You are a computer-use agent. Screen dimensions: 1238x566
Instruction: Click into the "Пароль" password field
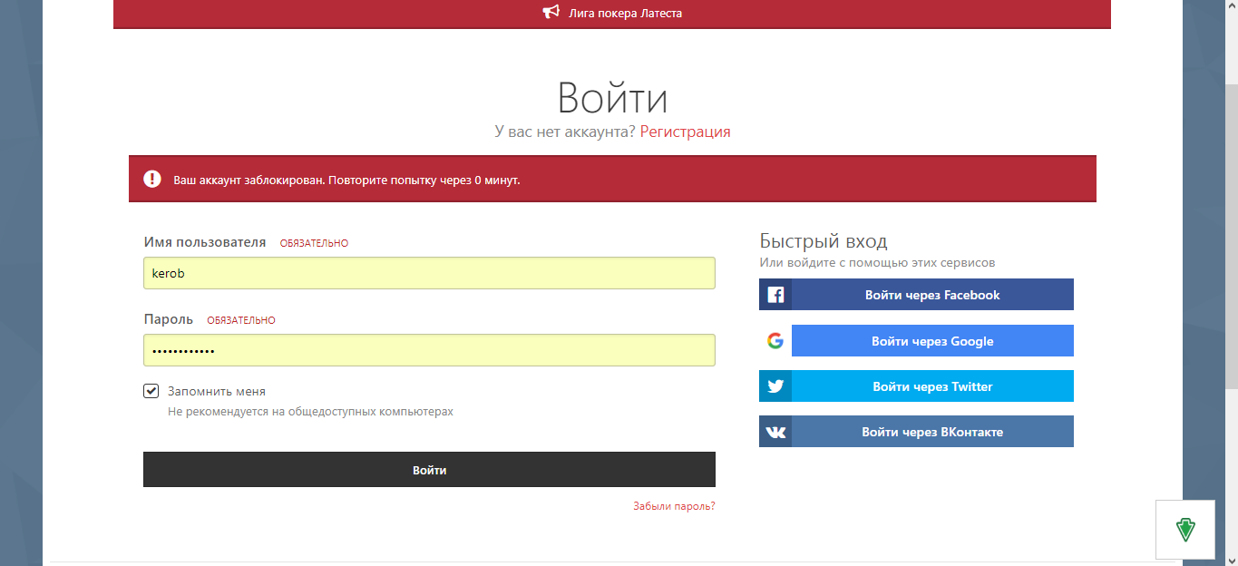[x=429, y=350]
